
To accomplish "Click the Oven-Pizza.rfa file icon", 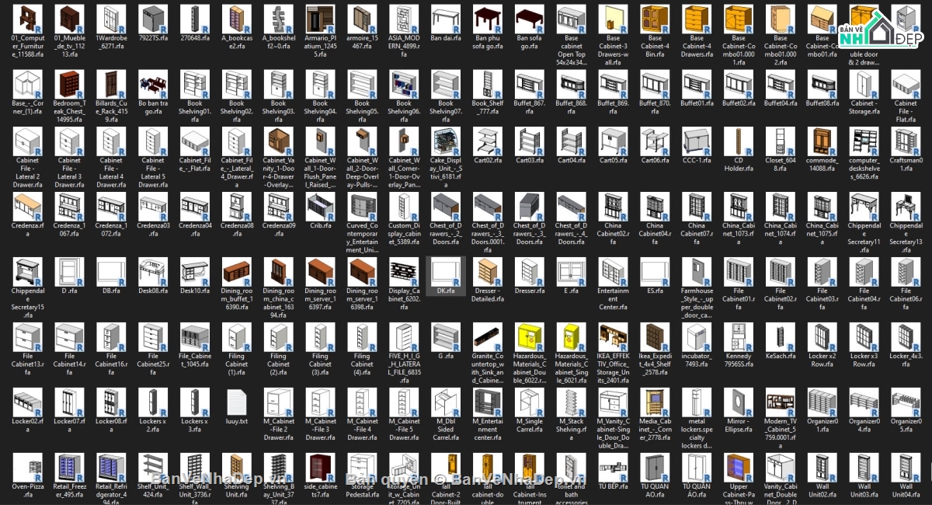I will (x=27, y=468).
